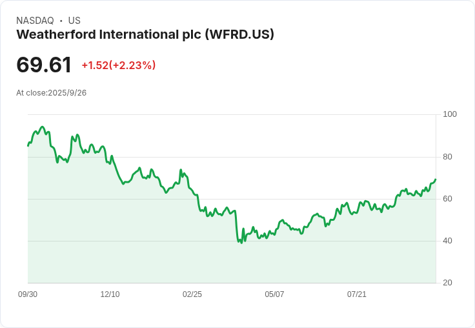
Task: Click the chart line's peak near 09/30
Action: tap(43, 127)
